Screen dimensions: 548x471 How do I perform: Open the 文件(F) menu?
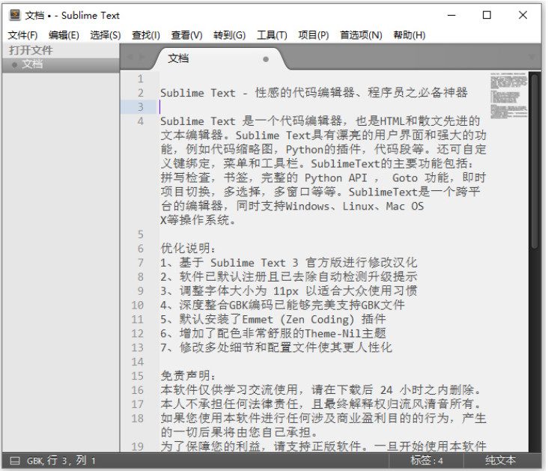pos(22,35)
